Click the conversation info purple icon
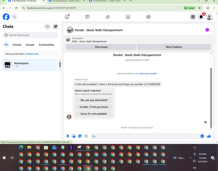This screenshot has width=218, height=171. point(207,30)
